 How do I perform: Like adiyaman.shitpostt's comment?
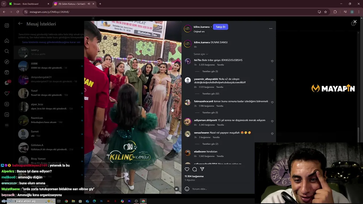(272, 121)
